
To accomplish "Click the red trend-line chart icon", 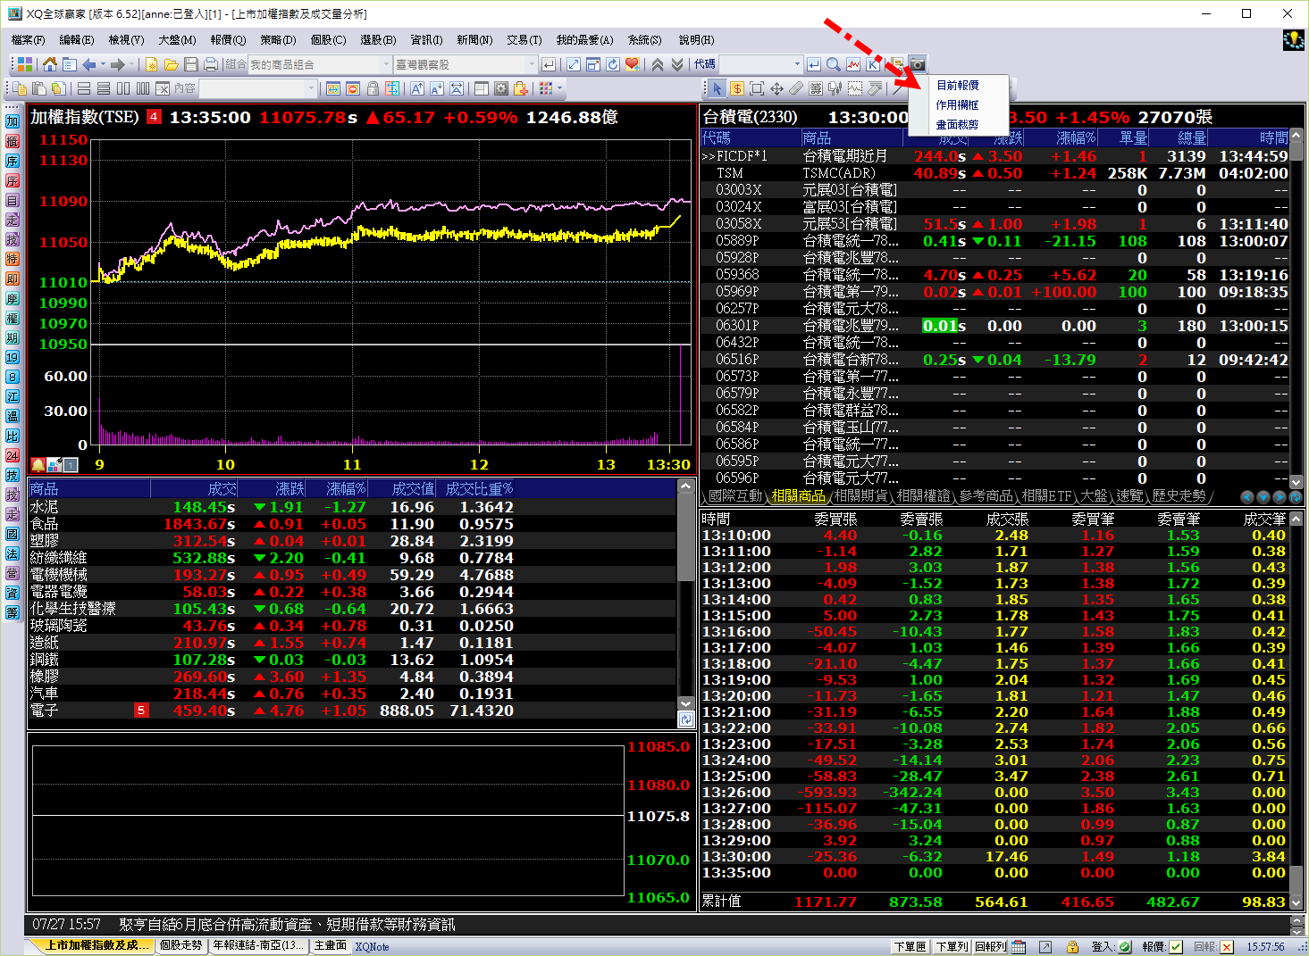I will pyautogui.click(x=853, y=64).
